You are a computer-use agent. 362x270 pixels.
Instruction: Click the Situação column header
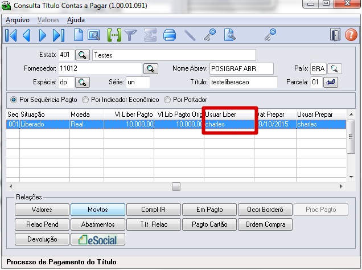pyautogui.click(x=44, y=114)
